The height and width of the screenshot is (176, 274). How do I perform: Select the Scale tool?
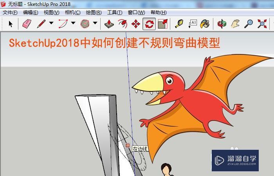point(163,24)
